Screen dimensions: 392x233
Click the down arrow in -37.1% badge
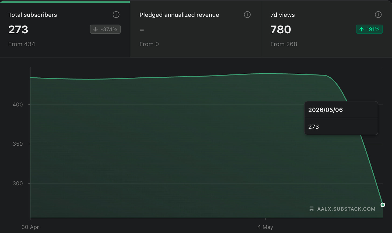pos(95,29)
